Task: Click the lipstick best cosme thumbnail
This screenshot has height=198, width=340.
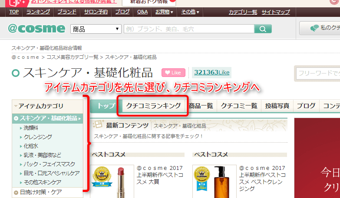Action: click(x=112, y=182)
